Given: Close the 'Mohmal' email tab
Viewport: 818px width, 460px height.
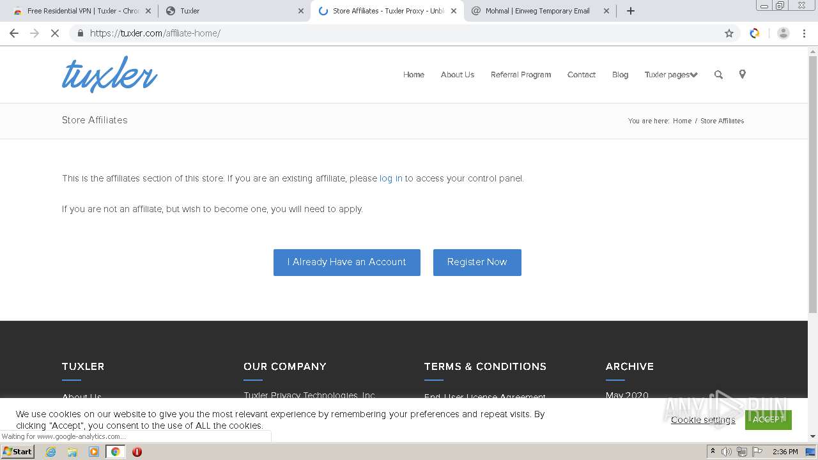Looking at the screenshot, I should click(608, 11).
